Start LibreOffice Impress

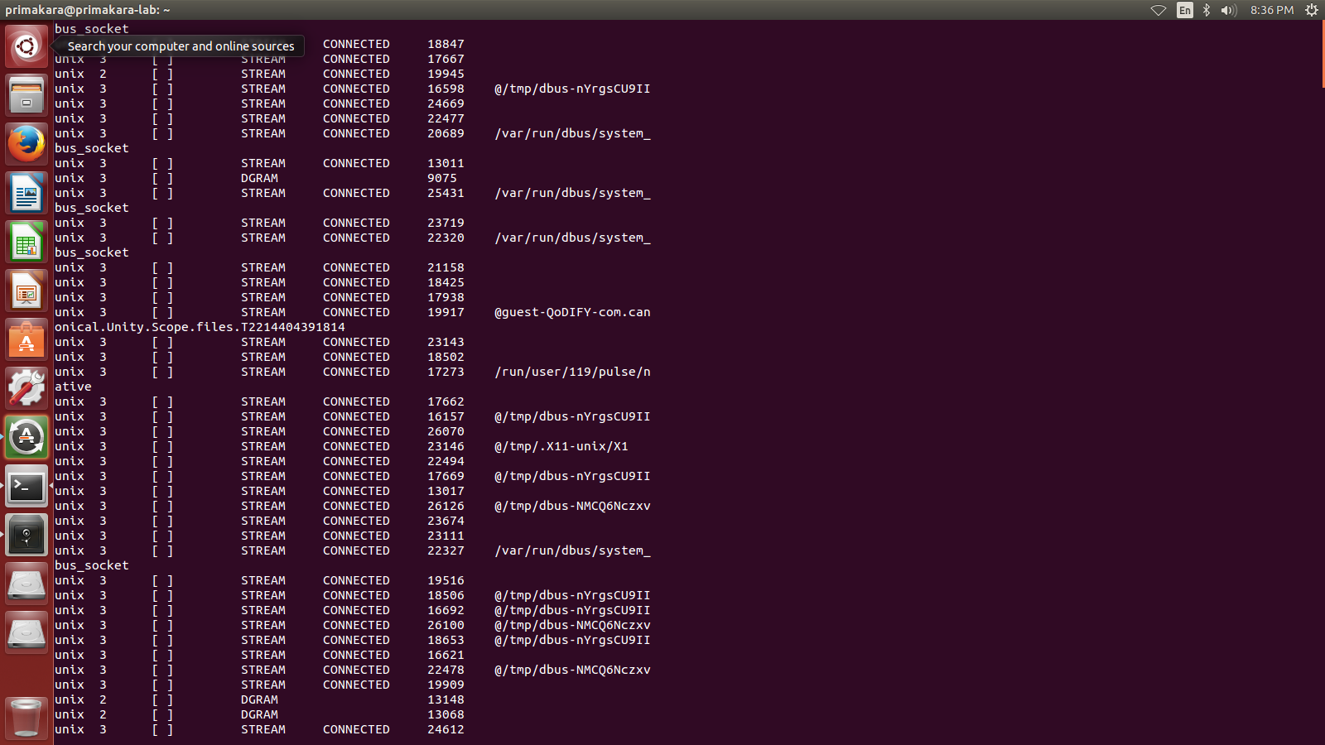pos(26,291)
